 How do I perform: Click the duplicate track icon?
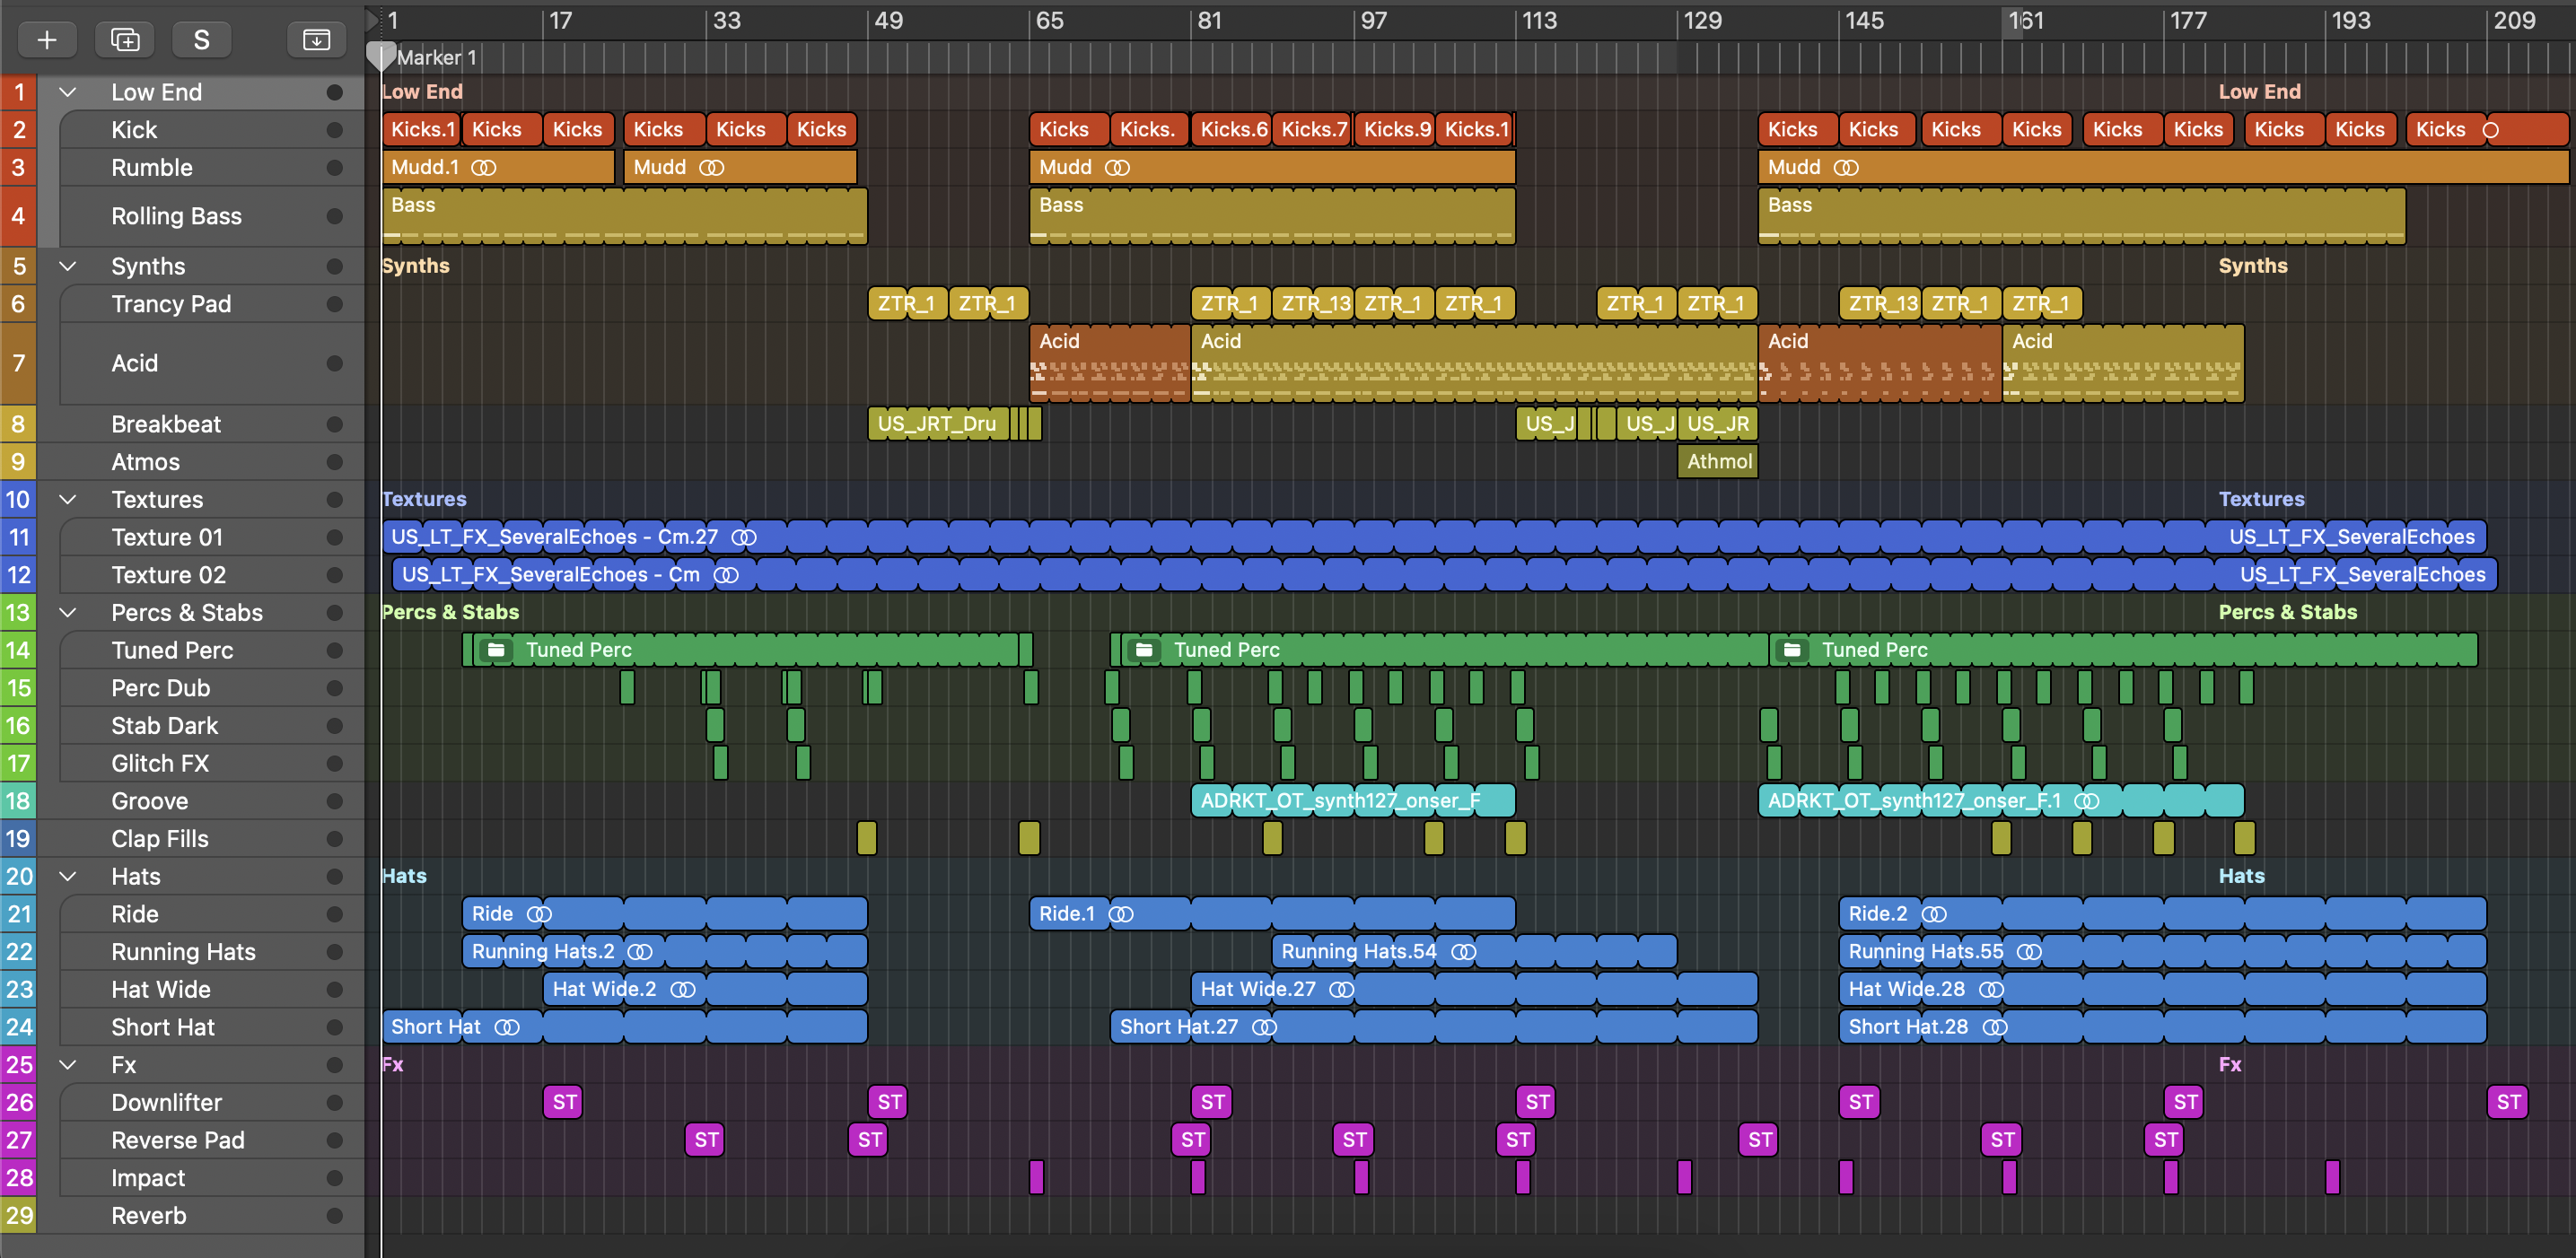pos(125,40)
